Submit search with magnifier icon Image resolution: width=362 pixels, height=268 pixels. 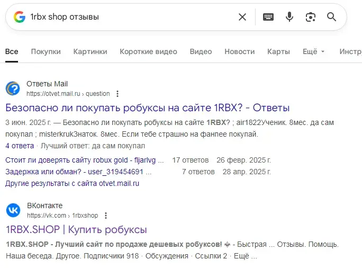(x=331, y=17)
